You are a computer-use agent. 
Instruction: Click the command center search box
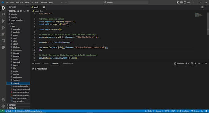(108, 2)
